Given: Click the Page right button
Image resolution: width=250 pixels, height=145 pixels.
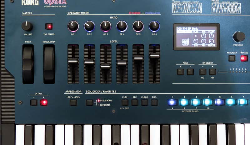Looking at the screenshot, I should (x=190, y=72).
